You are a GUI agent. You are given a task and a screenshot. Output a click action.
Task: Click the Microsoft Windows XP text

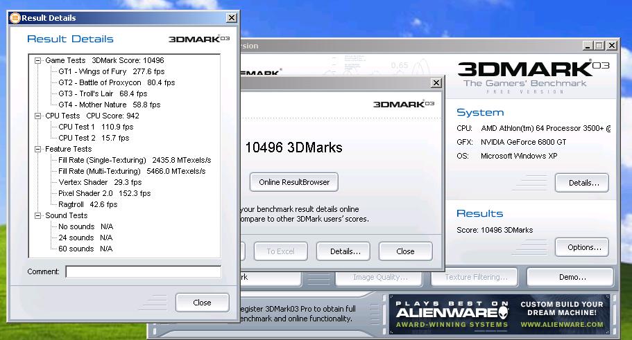coord(519,156)
